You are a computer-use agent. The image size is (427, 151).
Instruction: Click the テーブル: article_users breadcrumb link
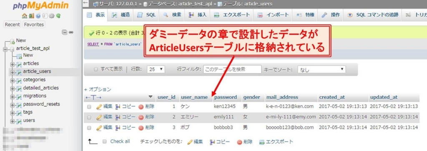(x=247, y=4)
